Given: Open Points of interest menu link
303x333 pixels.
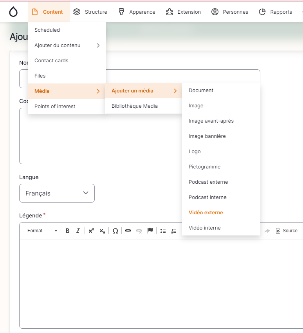Looking at the screenshot, I should point(55,107).
